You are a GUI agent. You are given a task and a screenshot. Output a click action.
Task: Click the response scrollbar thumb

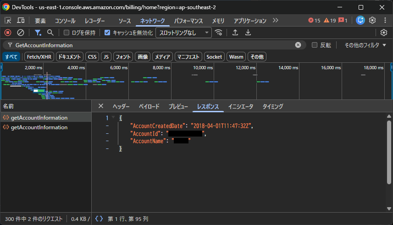pyautogui.click(x=389, y=152)
